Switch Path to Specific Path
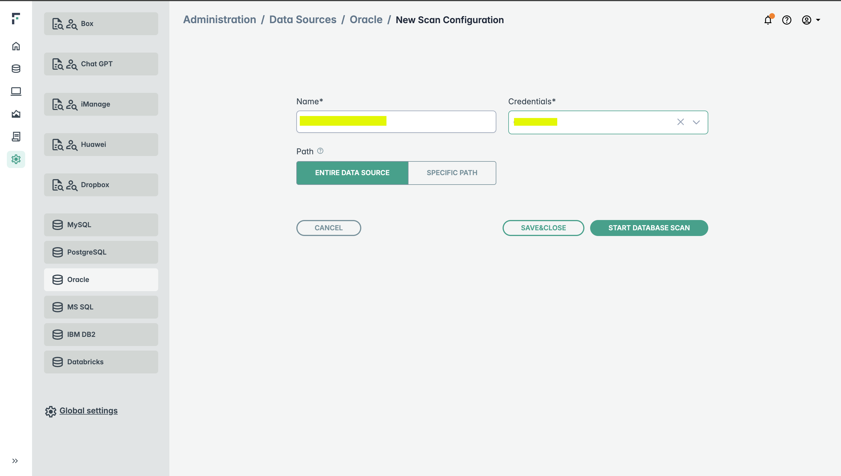 pyautogui.click(x=452, y=173)
